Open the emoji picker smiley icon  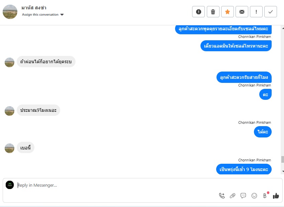coord(254,196)
